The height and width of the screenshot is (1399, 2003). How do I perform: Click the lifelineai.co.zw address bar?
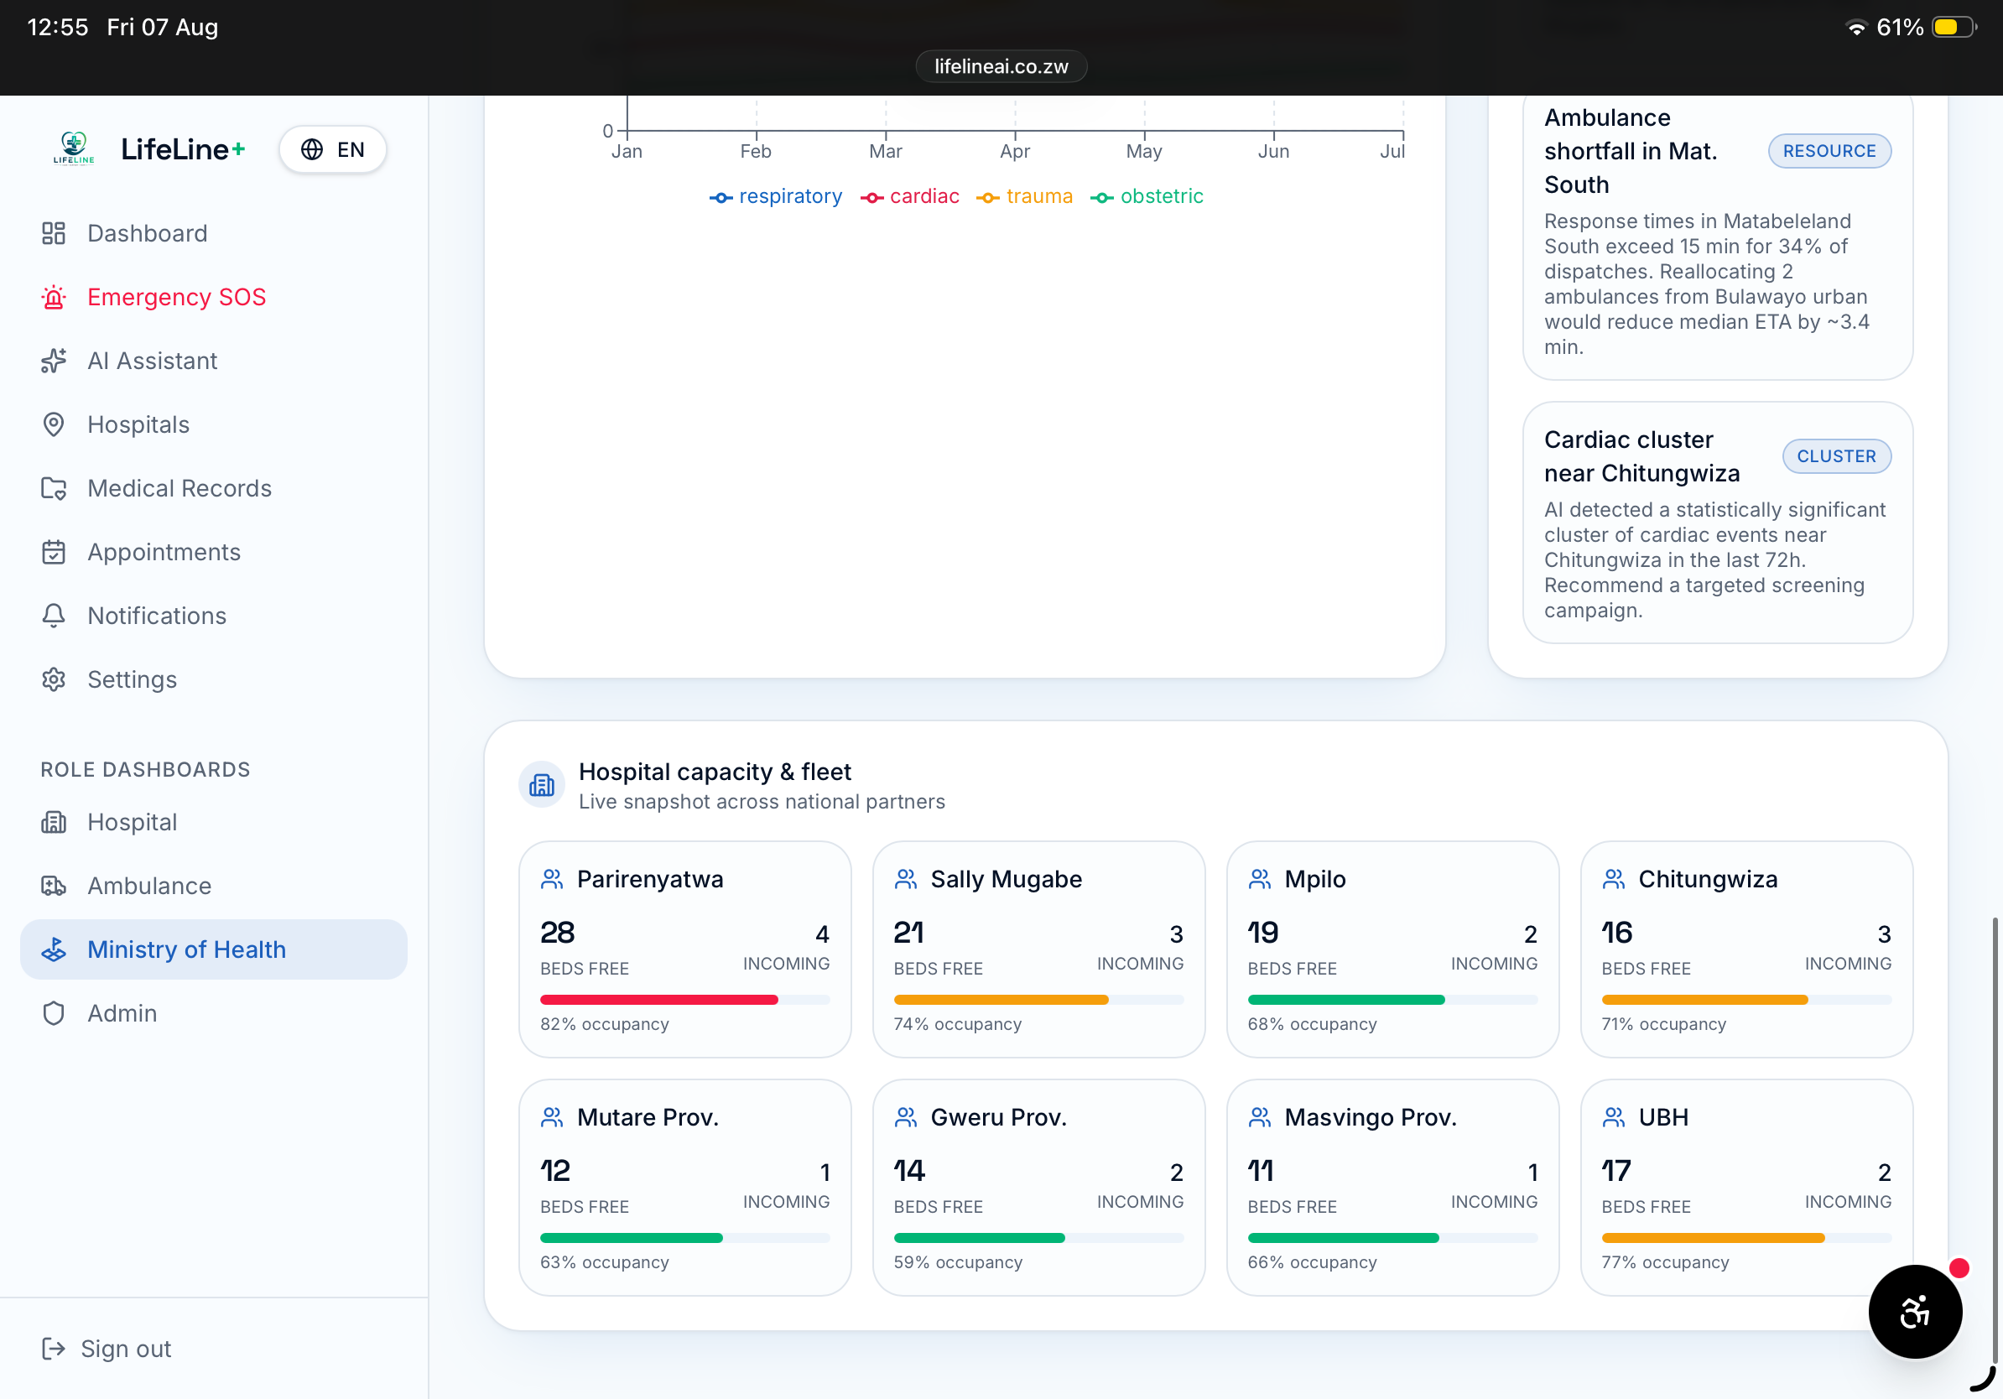[1001, 66]
